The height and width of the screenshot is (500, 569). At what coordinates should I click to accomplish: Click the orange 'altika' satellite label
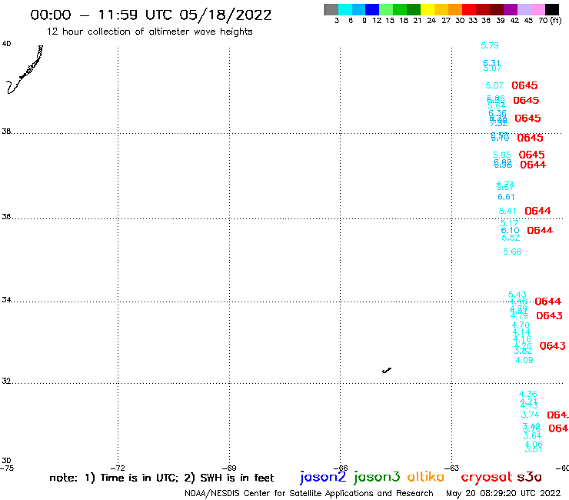pyautogui.click(x=425, y=477)
